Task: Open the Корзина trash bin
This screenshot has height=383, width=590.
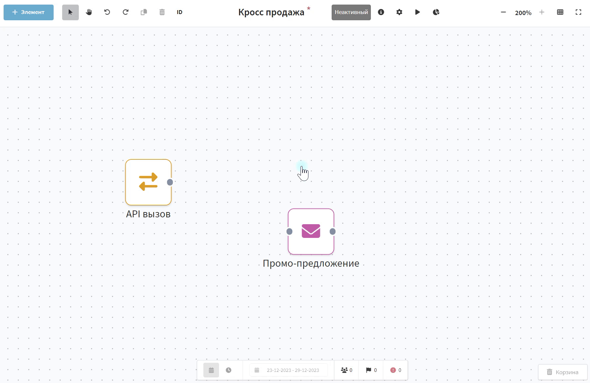Action: pos(563,372)
